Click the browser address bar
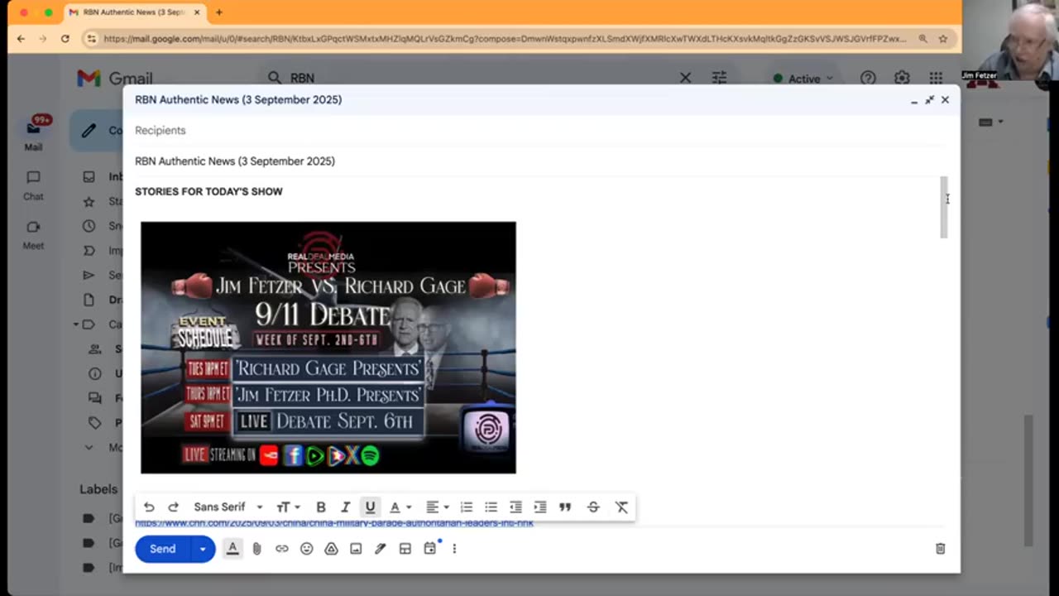This screenshot has width=1059, height=596. click(505, 38)
